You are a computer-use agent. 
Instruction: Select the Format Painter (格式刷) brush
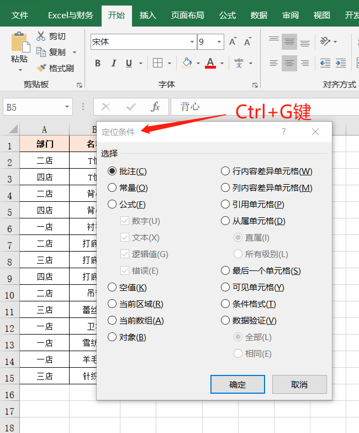[x=41, y=68]
